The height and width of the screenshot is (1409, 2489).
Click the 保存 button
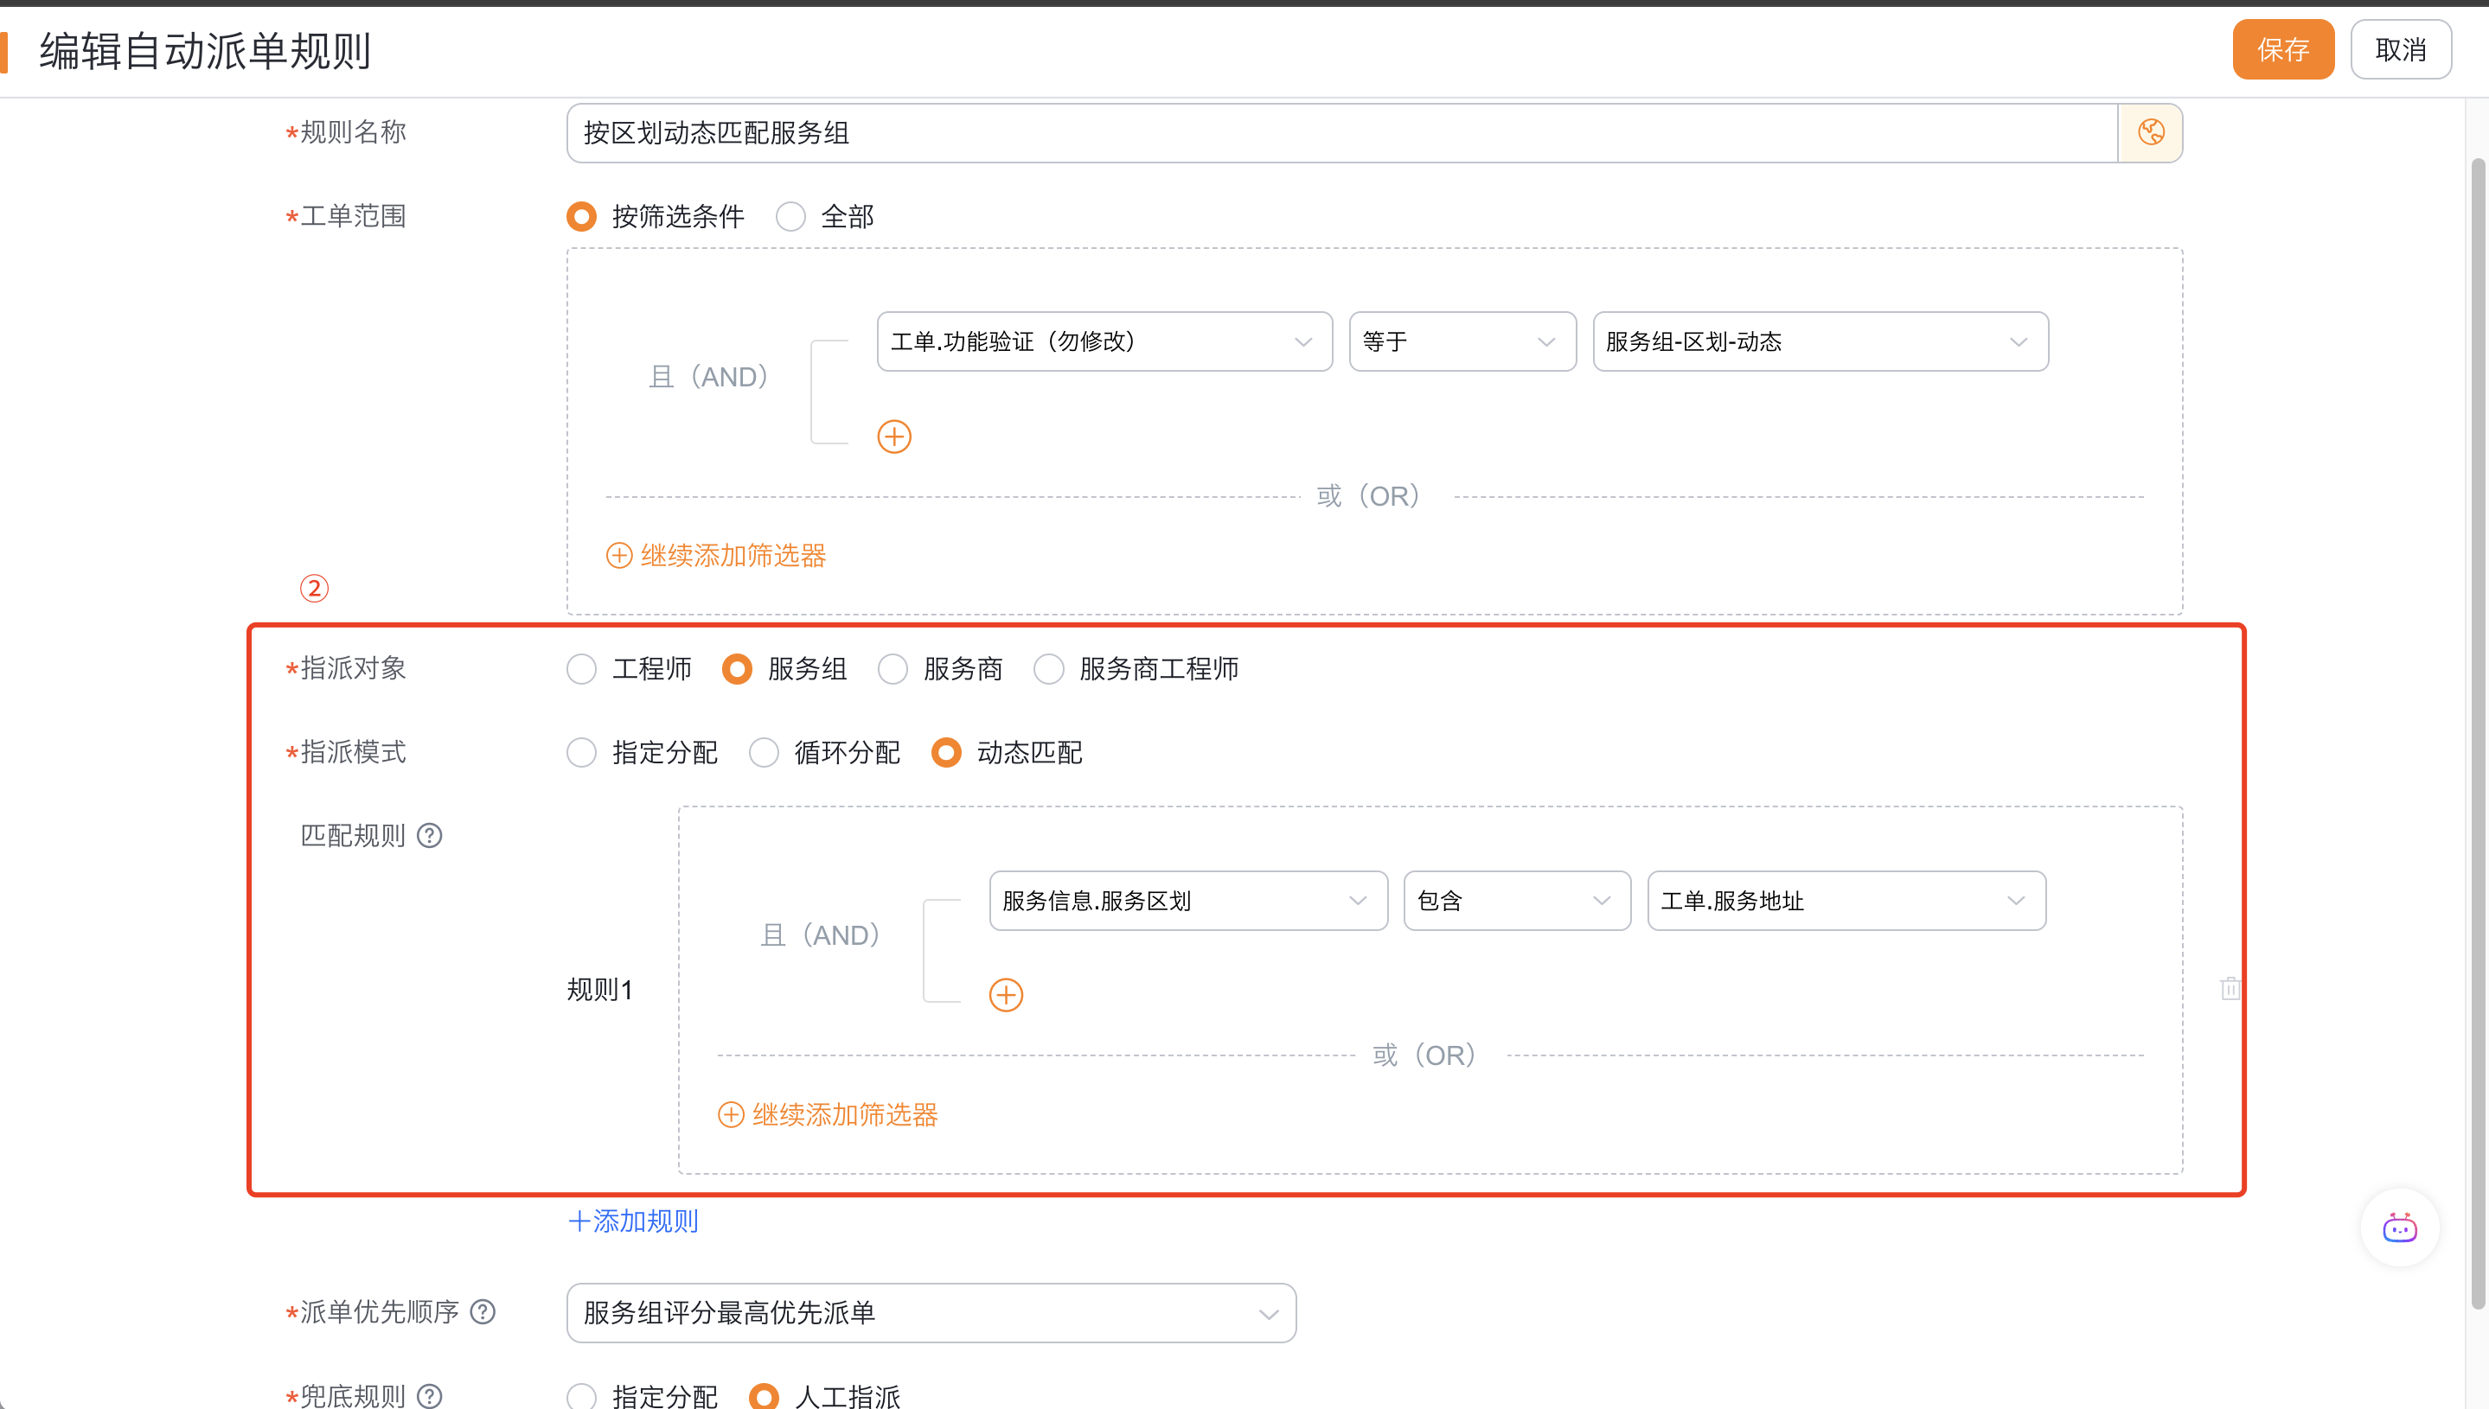(2283, 49)
